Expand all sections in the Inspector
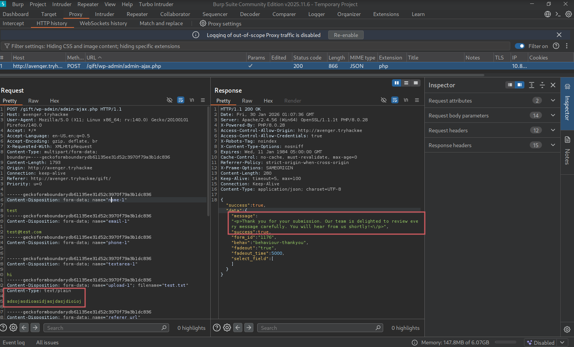574x347 pixels. click(x=531, y=85)
